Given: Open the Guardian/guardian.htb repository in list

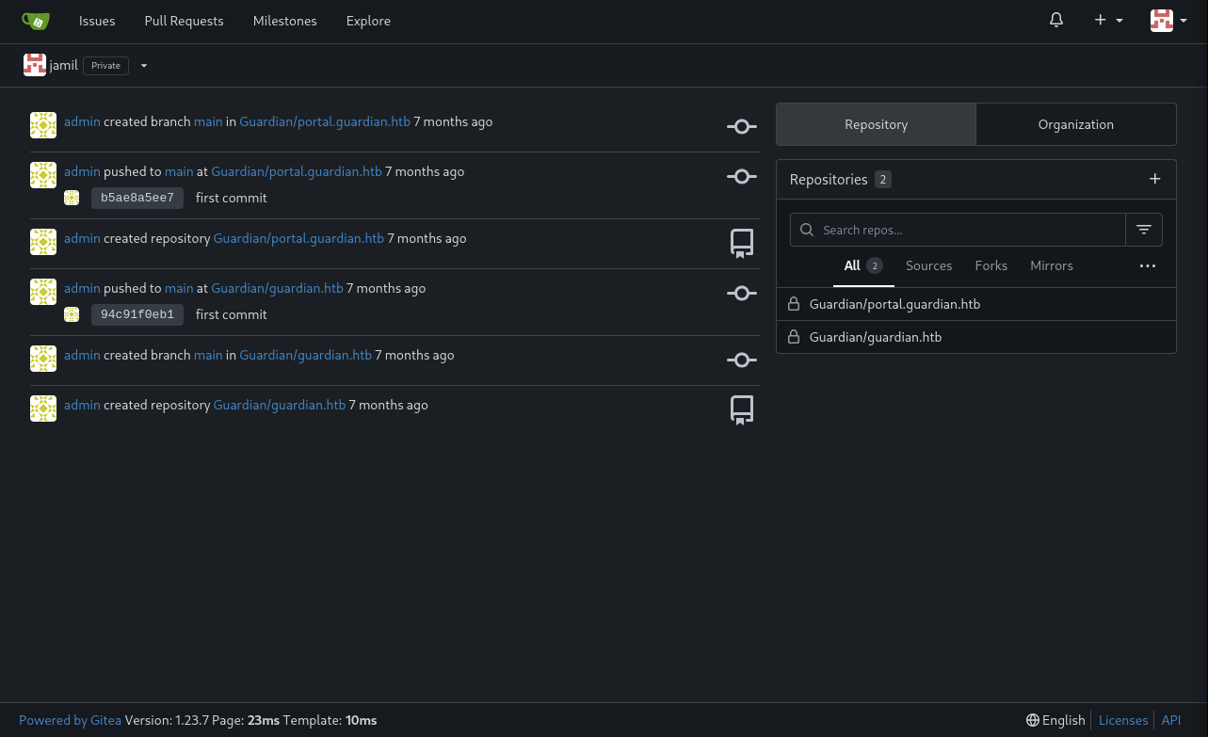Looking at the screenshot, I should (x=875, y=337).
